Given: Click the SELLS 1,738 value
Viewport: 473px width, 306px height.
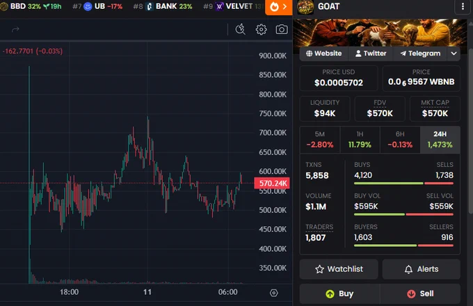Looking at the screenshot, I should (444, 175).
